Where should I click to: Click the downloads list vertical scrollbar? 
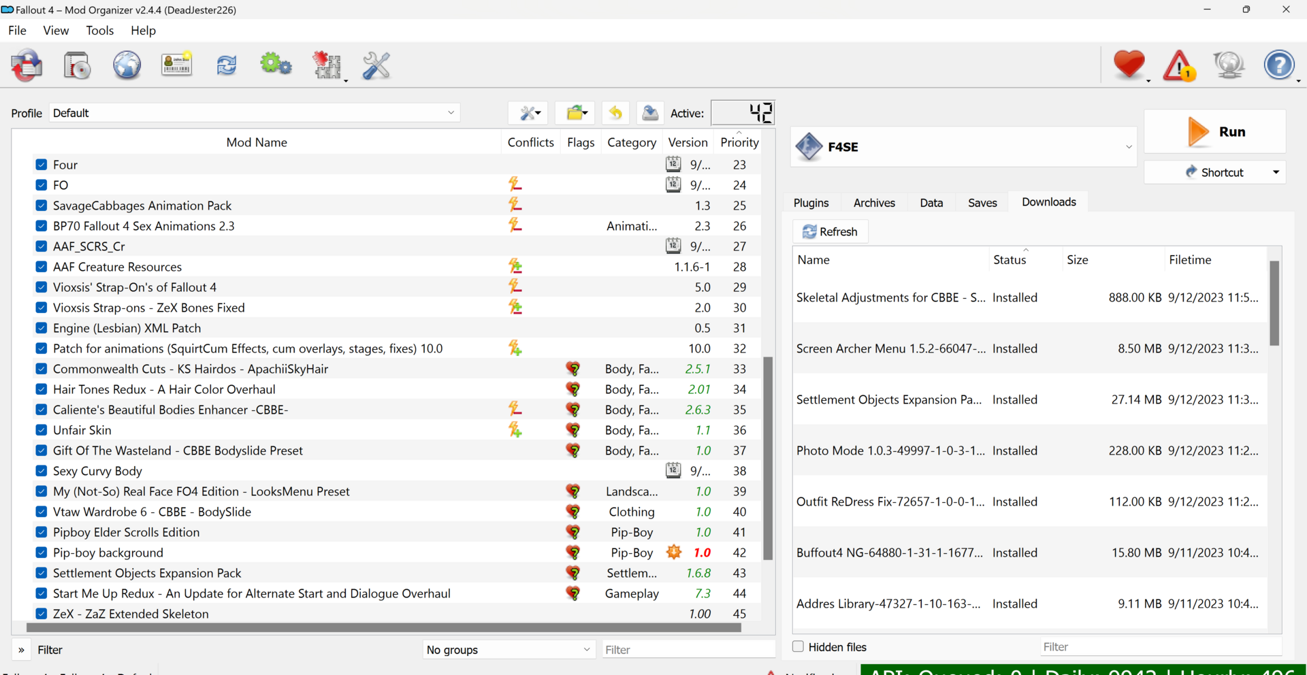click(x=1274, y=303)
